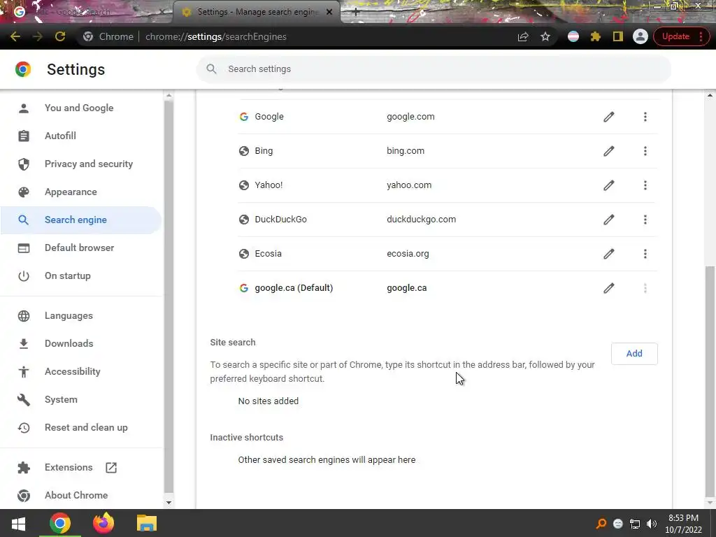
Task: Click the address bar URL
Action: click(x=215, y=36)
